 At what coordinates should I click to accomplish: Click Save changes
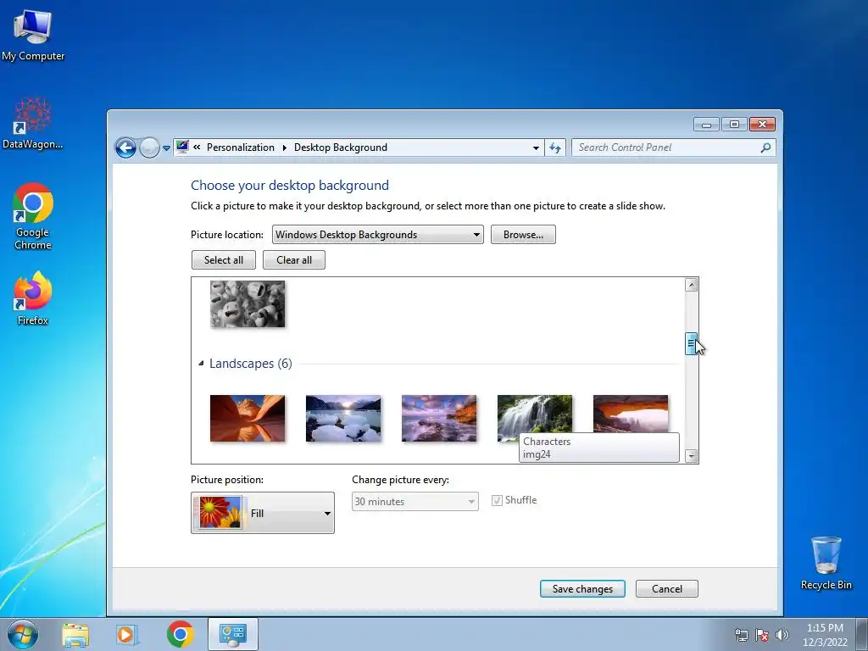click(x=582, y=589)
